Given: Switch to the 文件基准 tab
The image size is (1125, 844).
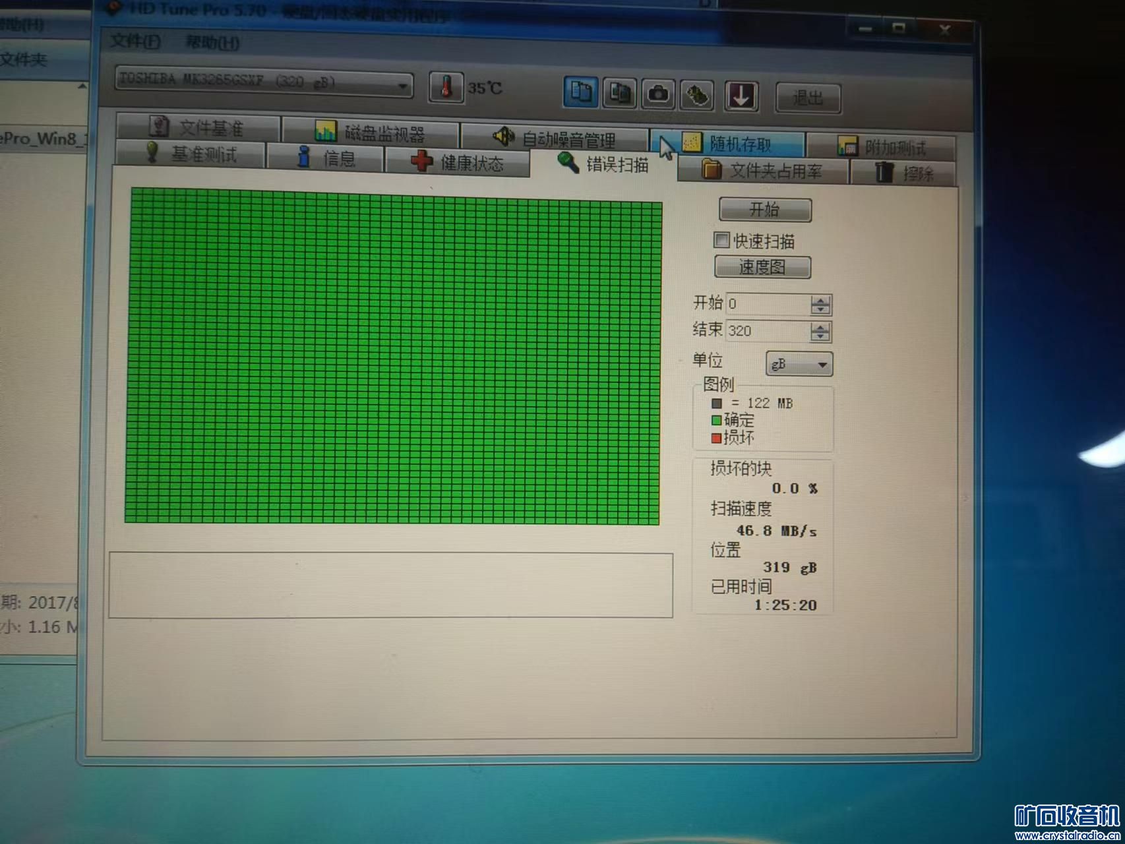Looking at the screenshot, I should pos(198,126).
